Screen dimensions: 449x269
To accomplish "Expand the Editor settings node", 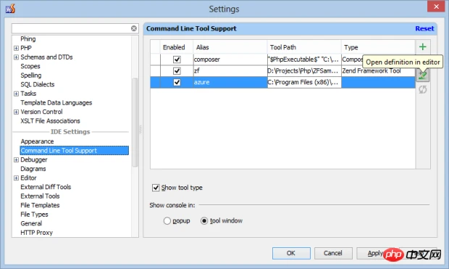I will pyautogui.click(x=17, y=178).
